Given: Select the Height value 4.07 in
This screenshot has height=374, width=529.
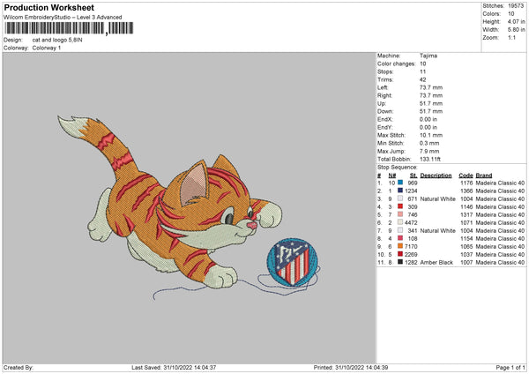Looking at the screenshot, I should (x=516, y=21).
